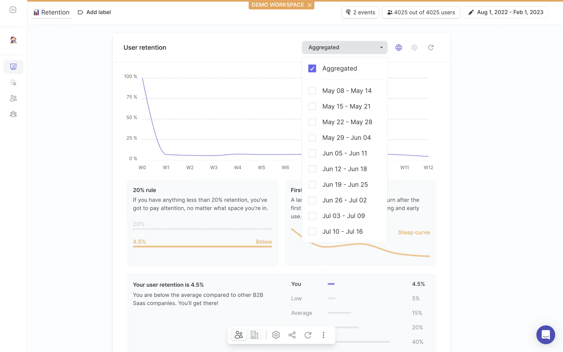Select Jul 10 - Jul 16 option
The height and width of the screenshot is (352, 563).
click(342, 232)
